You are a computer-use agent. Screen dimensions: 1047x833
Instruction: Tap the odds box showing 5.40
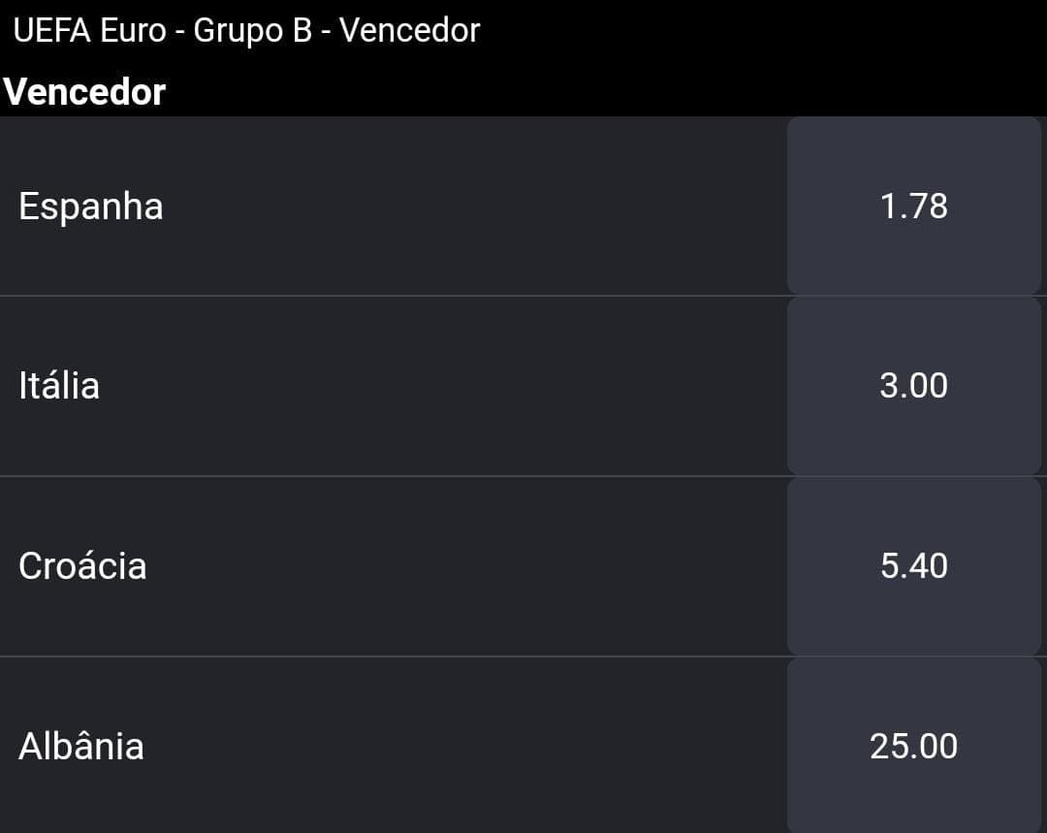(x=913, y=565)
